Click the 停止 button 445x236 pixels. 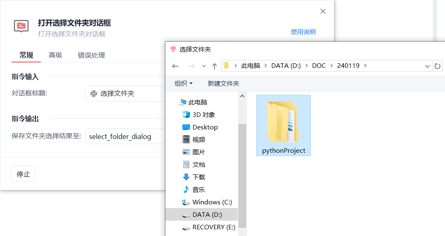point(23,174)
